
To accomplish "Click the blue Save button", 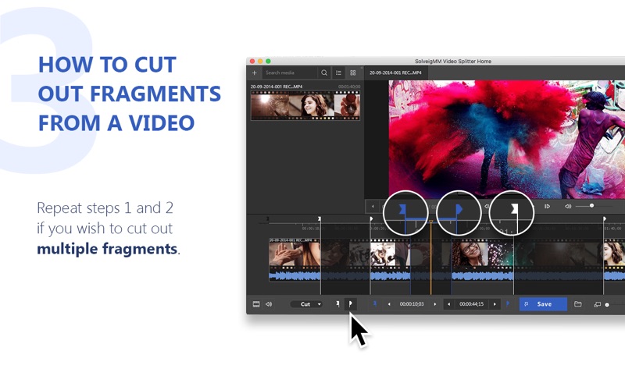I will (543, 304).
